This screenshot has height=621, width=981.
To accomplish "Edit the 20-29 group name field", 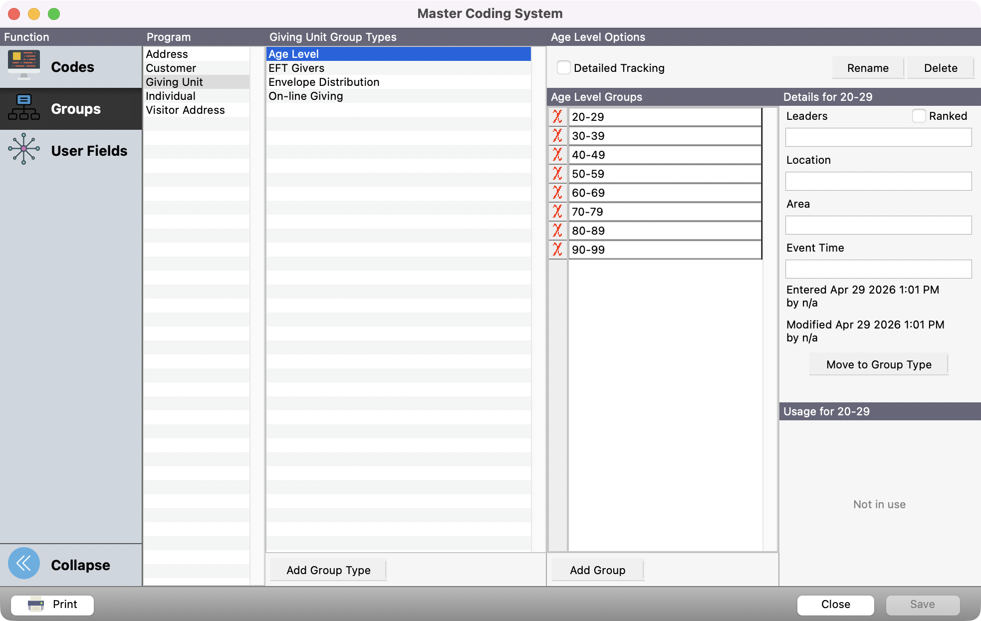I will (x=665, y=117).
